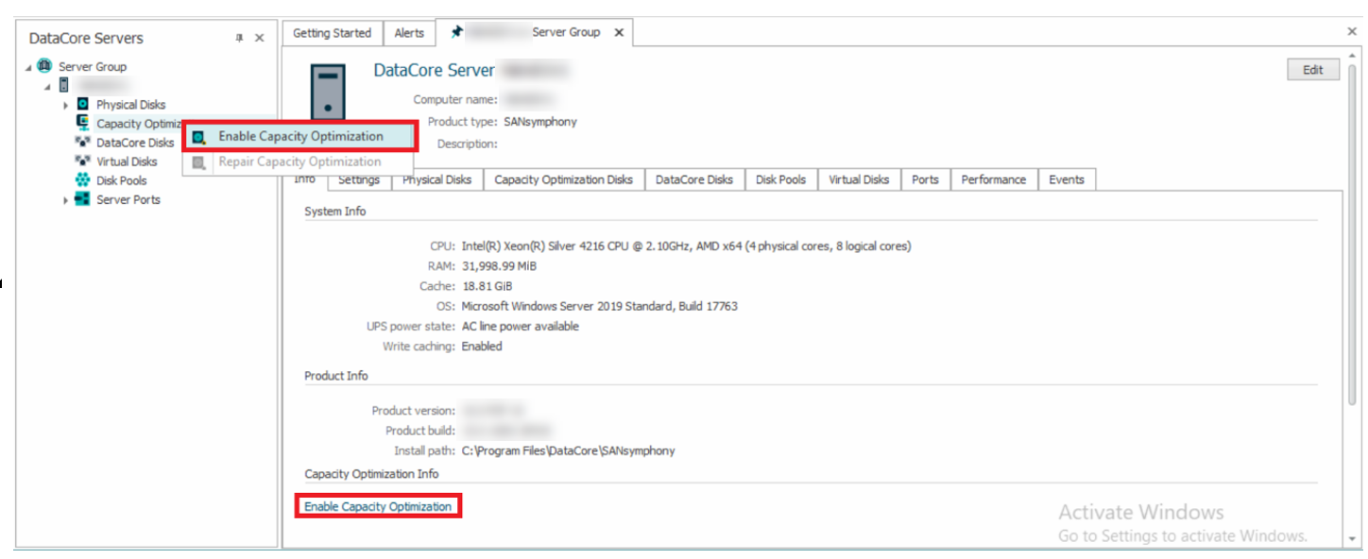Click the vertical scrollbar in server details

[x=1355, y=236]
